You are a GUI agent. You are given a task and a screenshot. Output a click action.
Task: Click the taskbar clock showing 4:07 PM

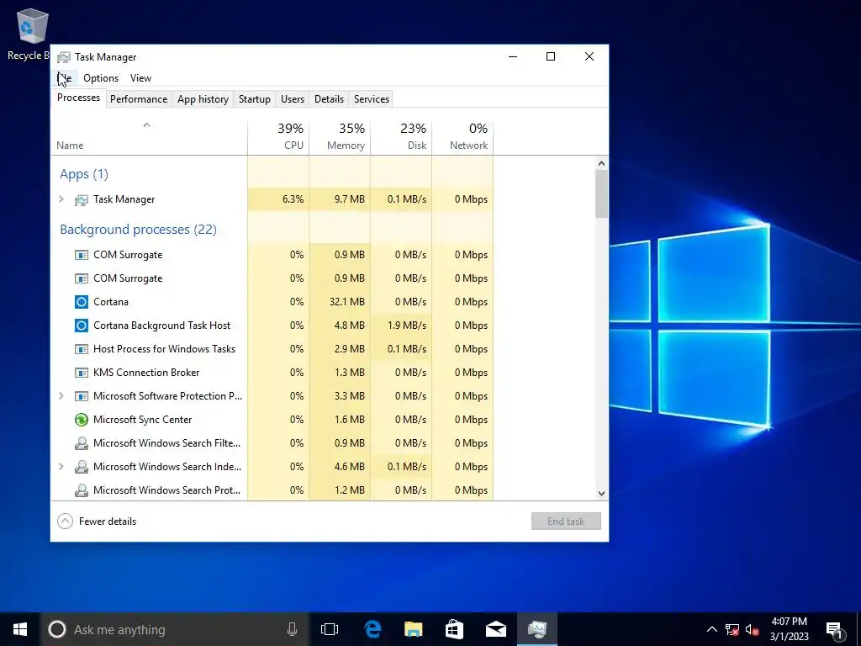(x=789, y=629)
